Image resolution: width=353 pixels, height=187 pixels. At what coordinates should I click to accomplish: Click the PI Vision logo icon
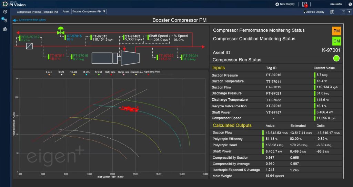[x=5, y=3]
